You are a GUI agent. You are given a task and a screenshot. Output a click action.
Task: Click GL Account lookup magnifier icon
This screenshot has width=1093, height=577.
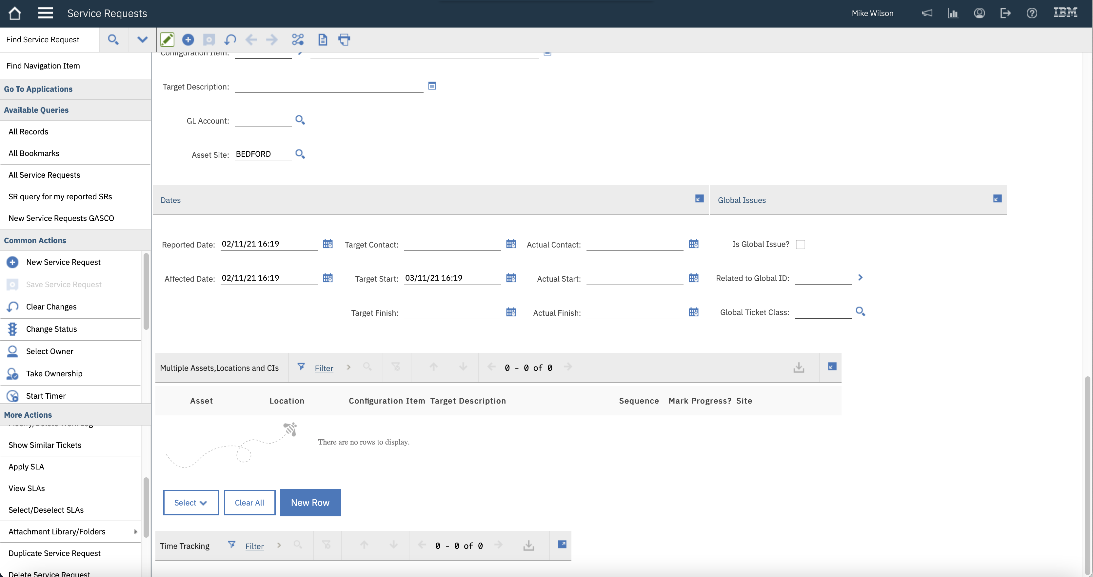point(300,120)
